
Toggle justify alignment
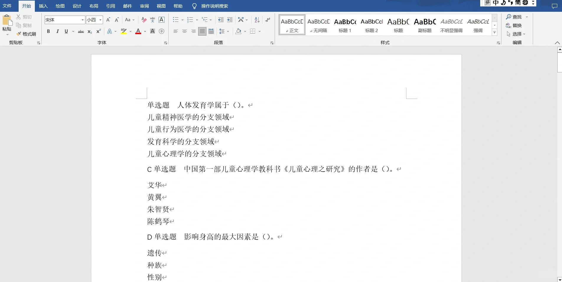(202, 31)
